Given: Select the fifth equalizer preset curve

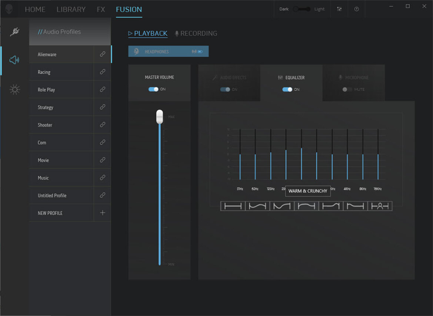Looking at the screenshot, I should (331, 206).
